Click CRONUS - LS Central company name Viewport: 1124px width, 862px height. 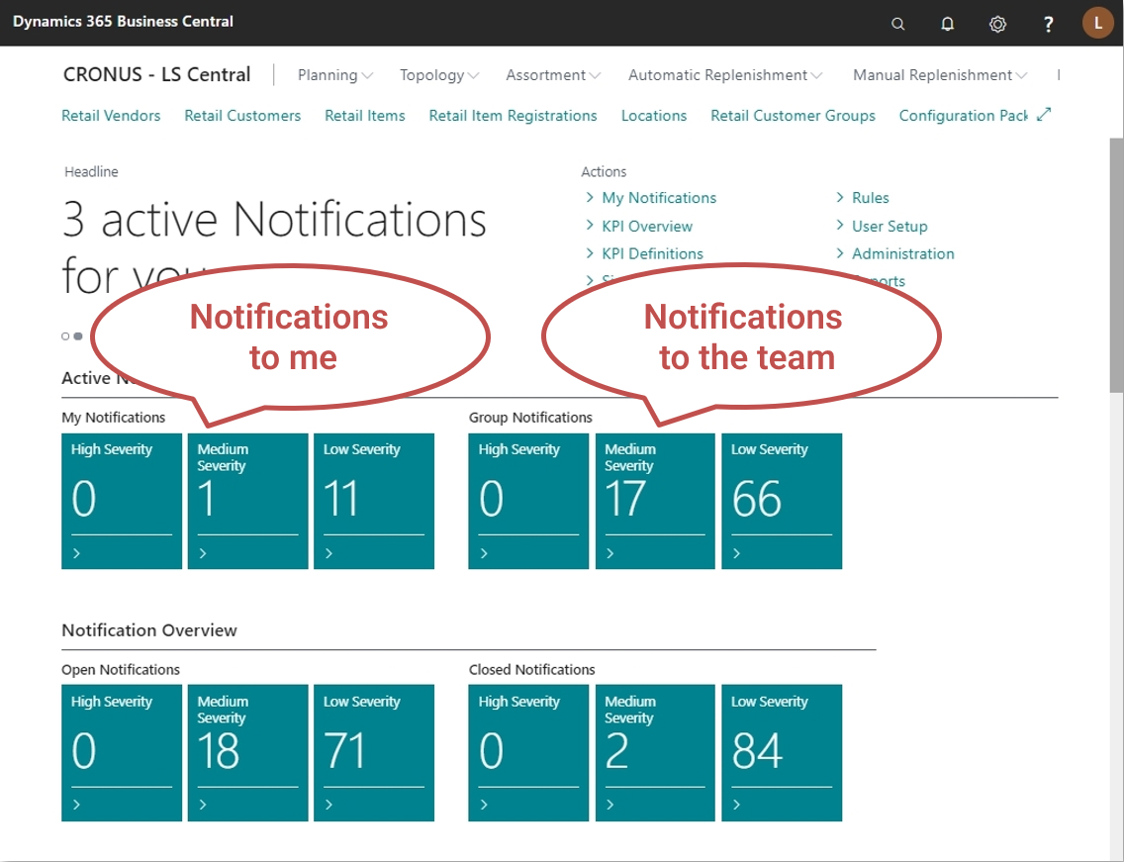(157, 74)
